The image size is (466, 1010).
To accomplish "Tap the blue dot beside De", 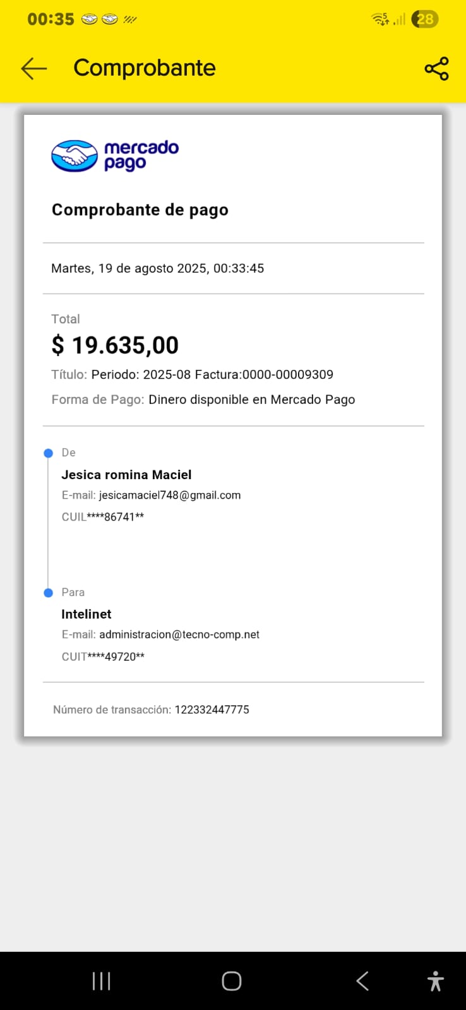I will pos(49,453).
